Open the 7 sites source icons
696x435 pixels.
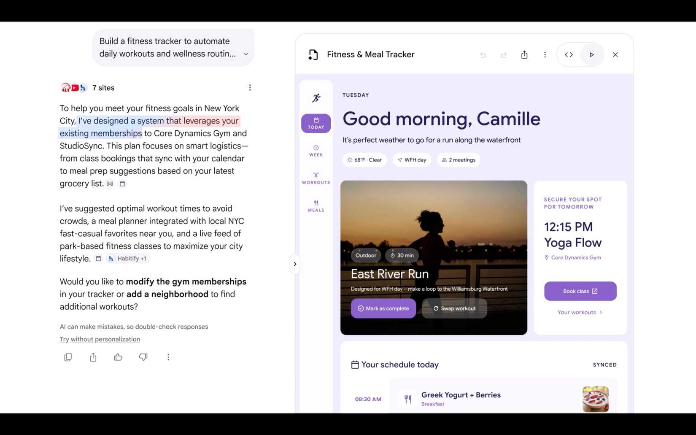coord(74,88)
